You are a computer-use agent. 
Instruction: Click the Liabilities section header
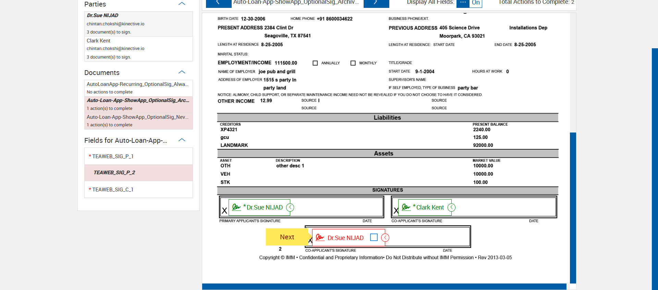tap(388, 117)
